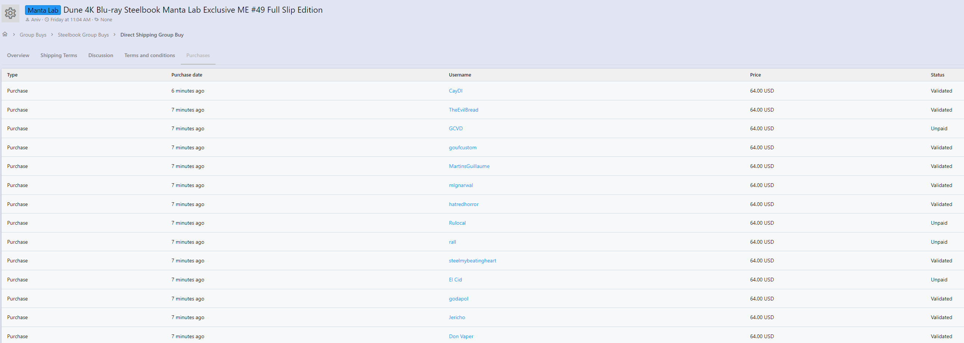Click the Manta Lab prefix label
This screenshot has height=343, width=964.
tap(43, 10)
